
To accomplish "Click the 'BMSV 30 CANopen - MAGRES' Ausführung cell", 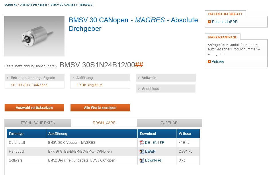I will pos(92,143).
